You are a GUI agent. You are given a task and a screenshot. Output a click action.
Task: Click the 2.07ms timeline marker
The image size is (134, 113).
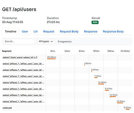coord(91,72)
